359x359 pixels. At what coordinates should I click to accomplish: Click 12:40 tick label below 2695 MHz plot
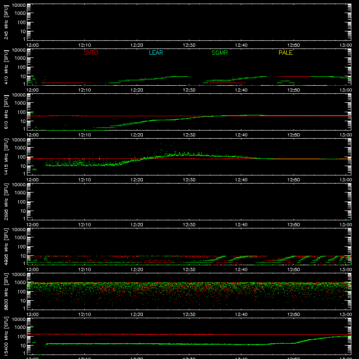click(x=241, y=225)
